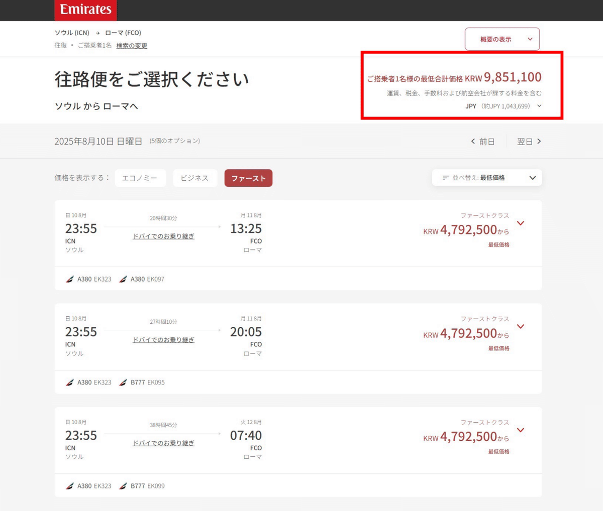
Task: Click the 20時間30分 duration text
Action: click(x=163, y=218)
